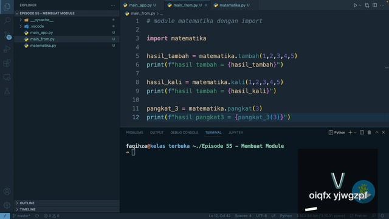Open the new terminal launch profile dropdown

[355, 133]
